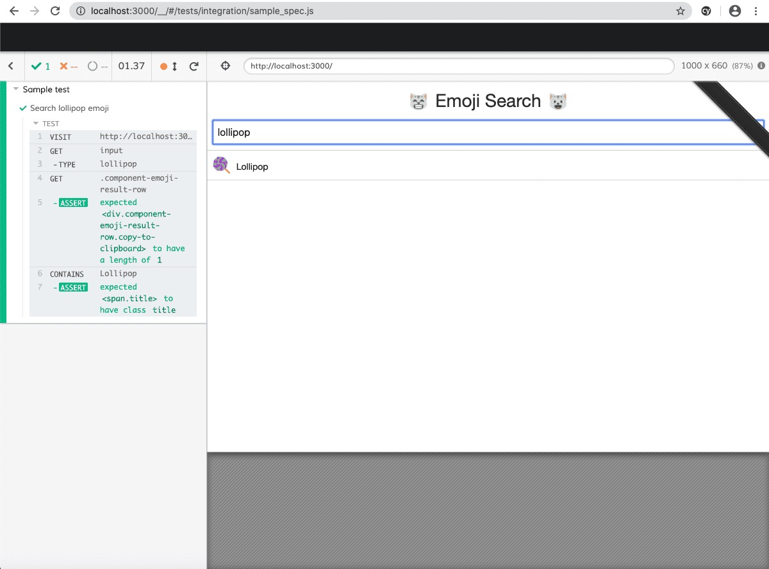The image size is (769, 569).
Task: Select the ASSERT length of 1 entry
Action: 113,231
